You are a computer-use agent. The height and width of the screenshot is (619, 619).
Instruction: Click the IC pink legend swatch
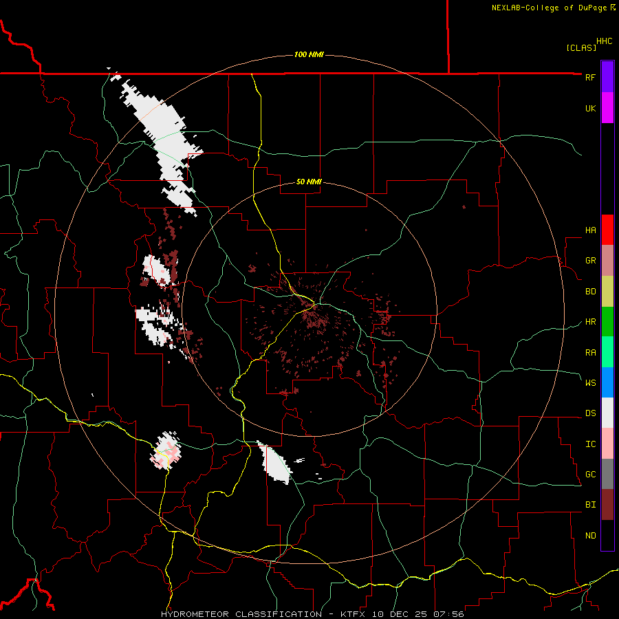click(x=607, y=444)
